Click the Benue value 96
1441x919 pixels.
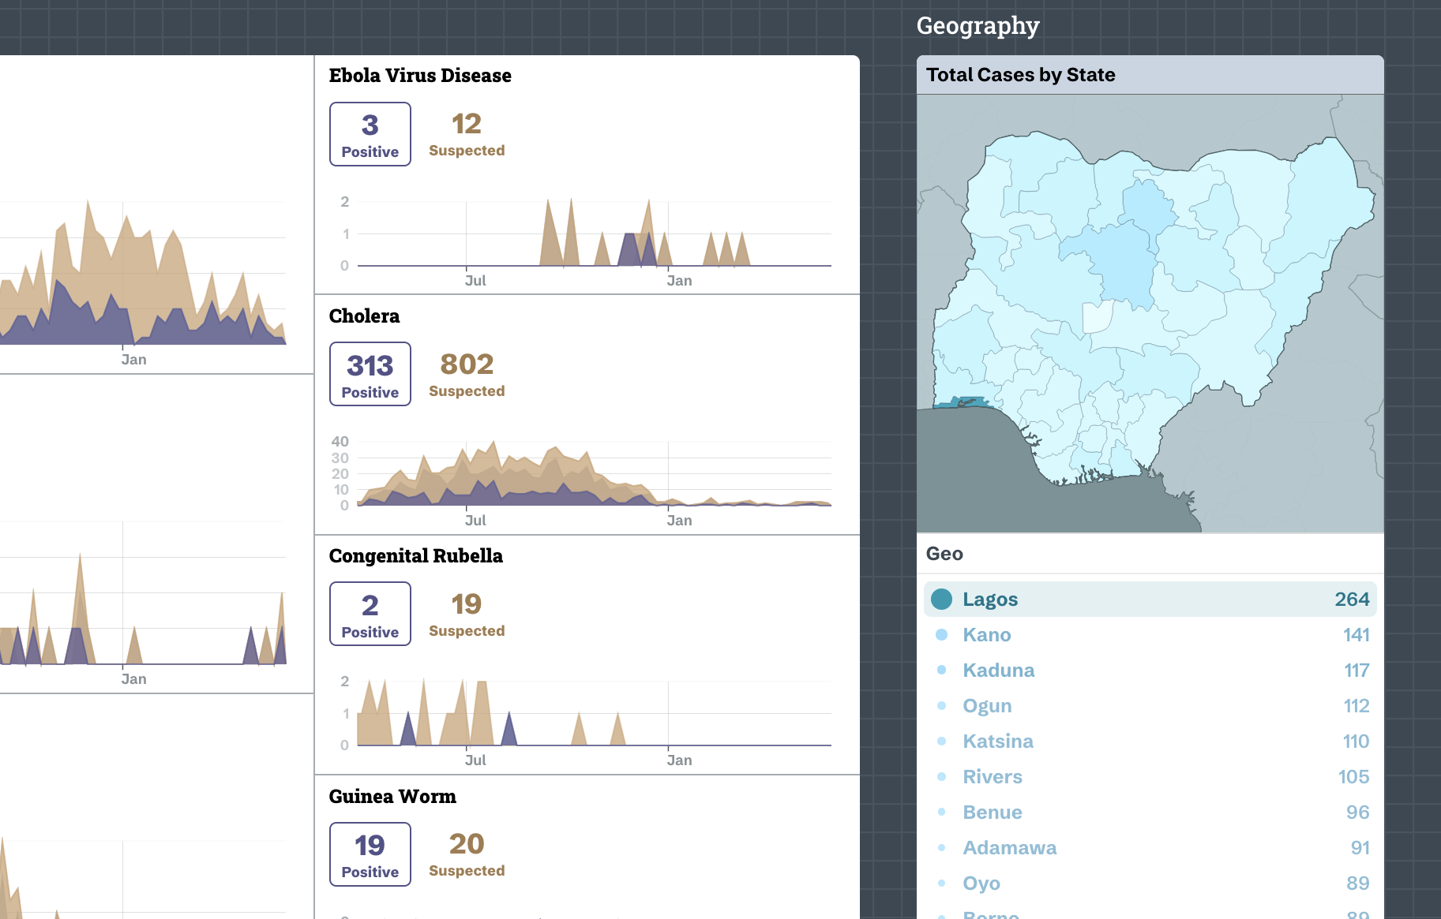(x=1358, y=813)
